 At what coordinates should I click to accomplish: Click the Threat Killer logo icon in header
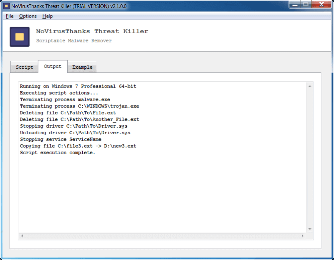tap(20, 37)
